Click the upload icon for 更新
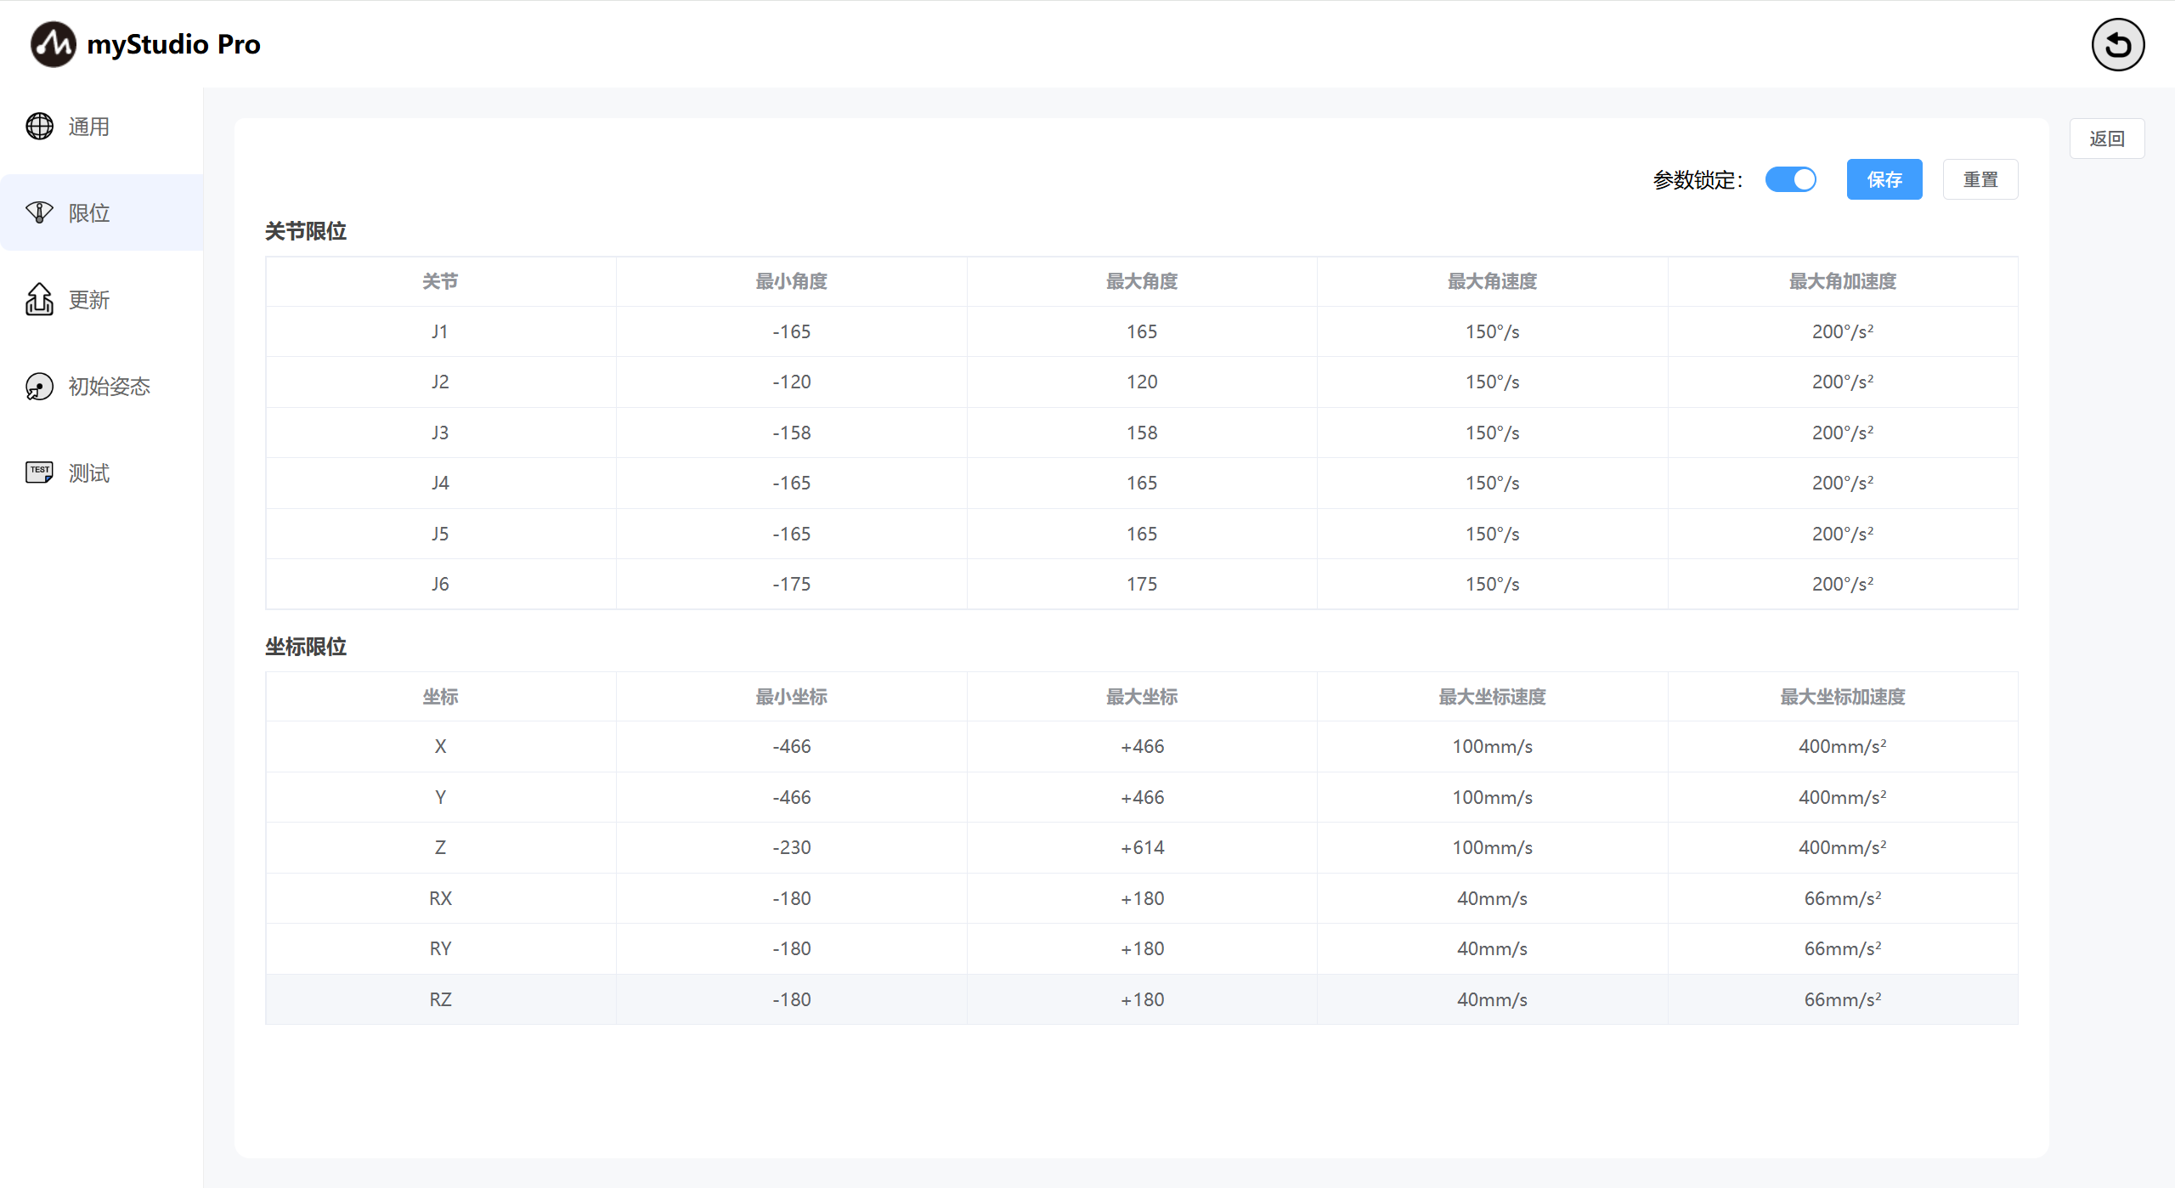The image size is (2175, 1188). (39, 299)
